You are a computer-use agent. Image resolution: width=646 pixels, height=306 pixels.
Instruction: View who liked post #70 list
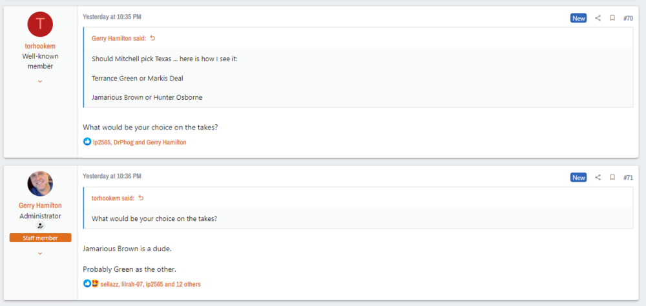click(x=140, y=142)
